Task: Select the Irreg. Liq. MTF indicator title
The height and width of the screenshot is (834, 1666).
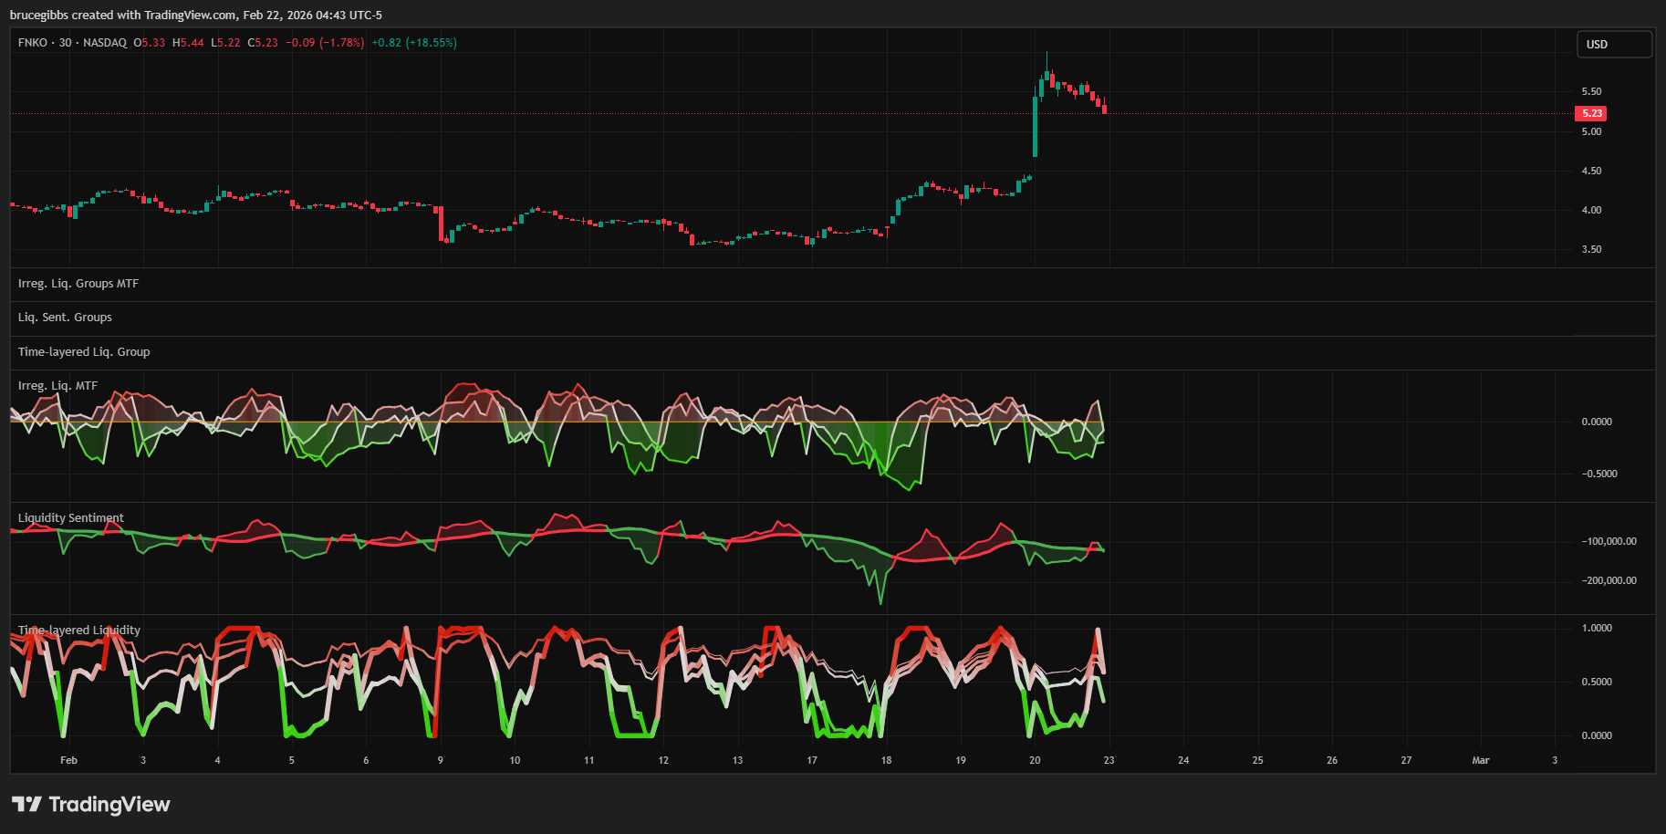Action: pyautogui.click(x=57, y=386)
